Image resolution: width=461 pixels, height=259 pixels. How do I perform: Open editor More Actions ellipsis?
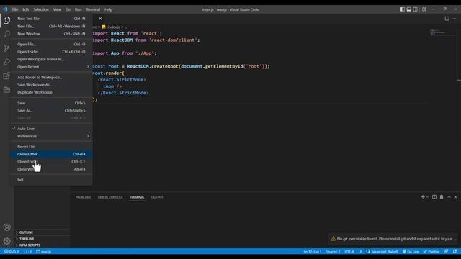[x=455, y=19]
